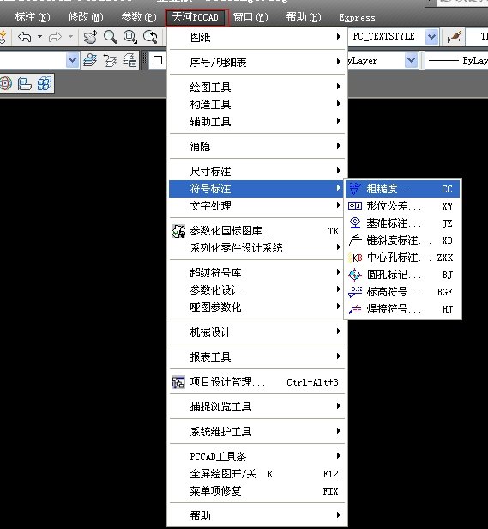Open the Layer Properties Manager icon
This screenshot has height=529, width=488.
[90, 60]
